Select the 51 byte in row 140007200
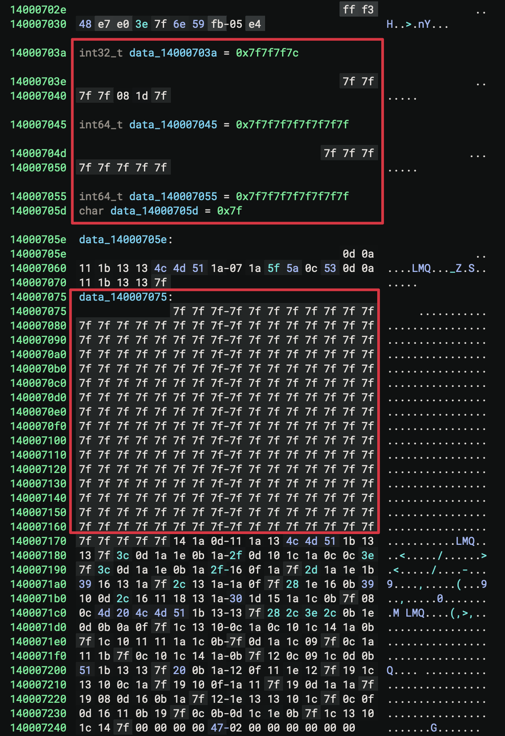This screenshot has width=505, height=736. pyautogui.click(x=85, y=670)
